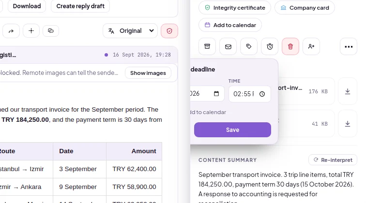Open Integrity certificate

pos(235,8)
